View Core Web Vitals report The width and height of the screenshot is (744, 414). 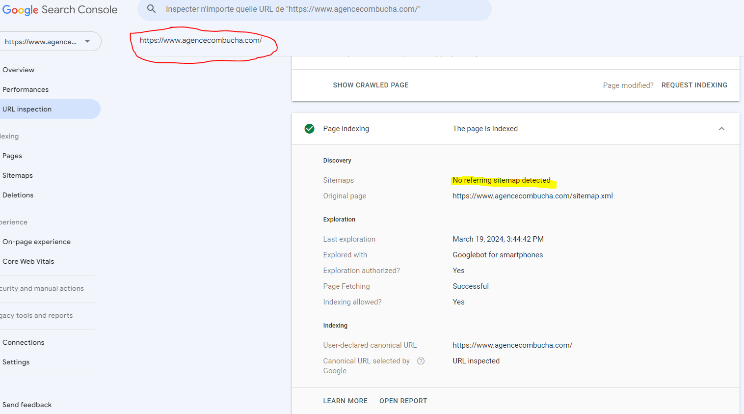tap(28, 261)
